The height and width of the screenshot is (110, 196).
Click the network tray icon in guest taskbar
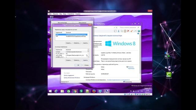click(136, 91)
